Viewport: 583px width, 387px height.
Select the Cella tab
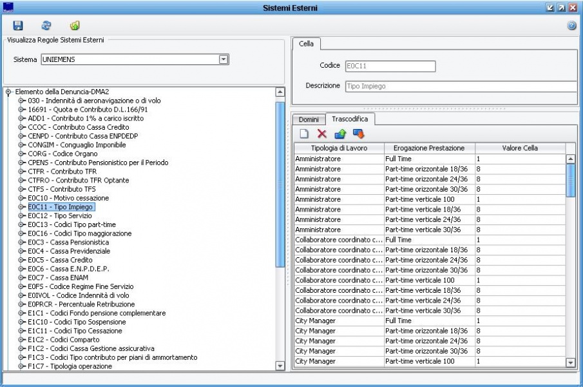(307, 44)
